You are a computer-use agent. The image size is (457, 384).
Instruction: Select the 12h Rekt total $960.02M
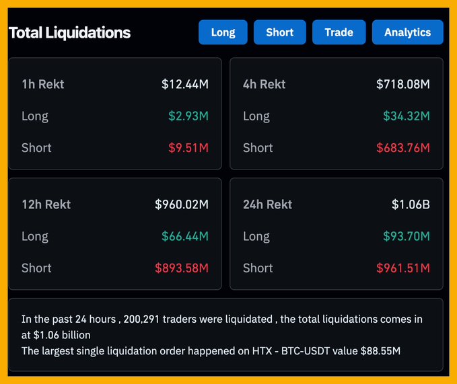point(181,204)
